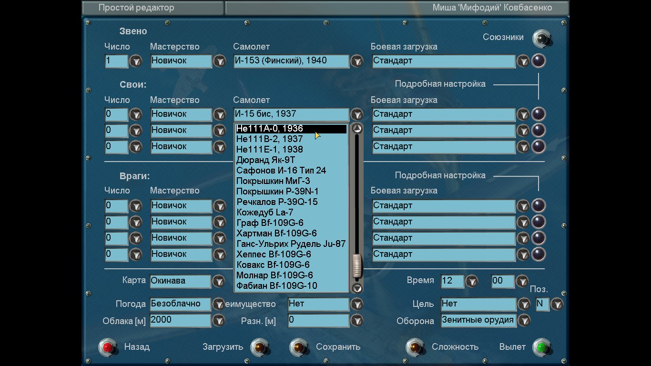Click the Звено Число field showing 1
The image size is (651, 366).
point(116,61)
